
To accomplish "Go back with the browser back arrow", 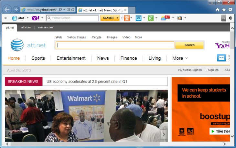I will tap(7, 10).
